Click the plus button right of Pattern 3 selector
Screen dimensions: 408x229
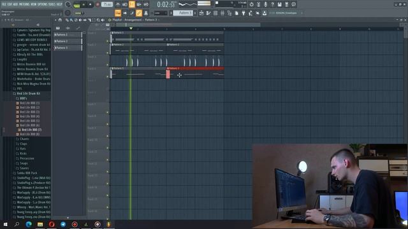pyautogui.click(x=195, y=13)
